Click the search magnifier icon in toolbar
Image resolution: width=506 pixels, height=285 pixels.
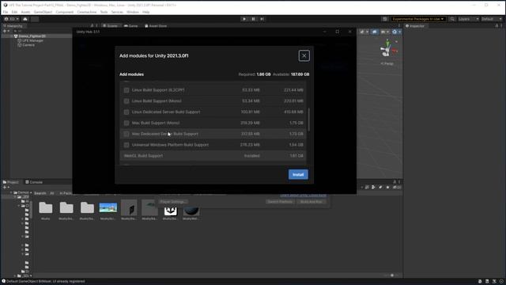click(452, 19)
